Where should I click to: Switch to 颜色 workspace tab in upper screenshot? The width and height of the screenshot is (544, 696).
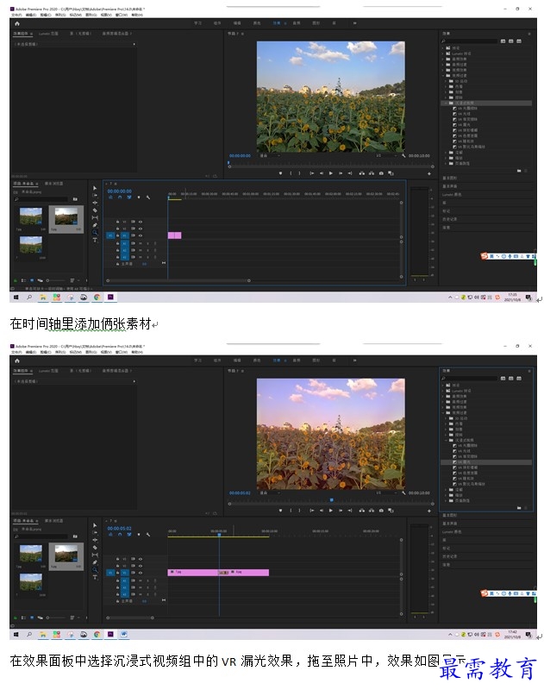click(257, 23)
